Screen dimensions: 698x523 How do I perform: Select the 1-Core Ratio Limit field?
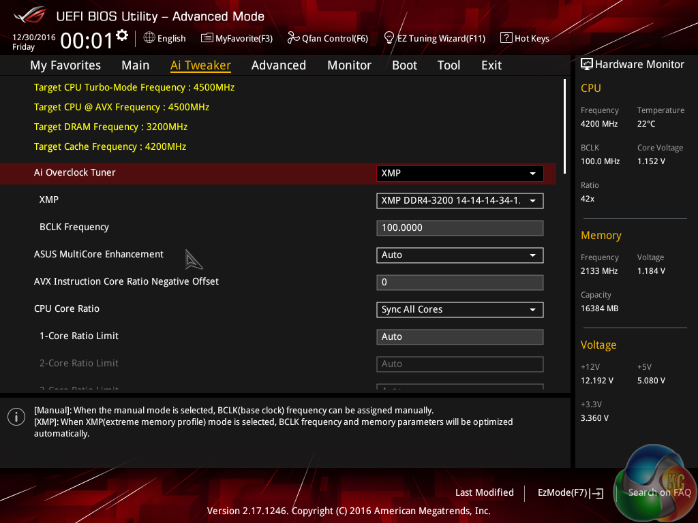[459, 337]
